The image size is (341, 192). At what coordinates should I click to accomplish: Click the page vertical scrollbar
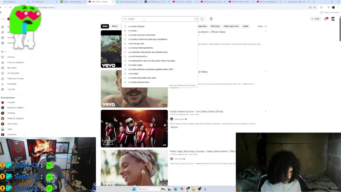point(340,29)
